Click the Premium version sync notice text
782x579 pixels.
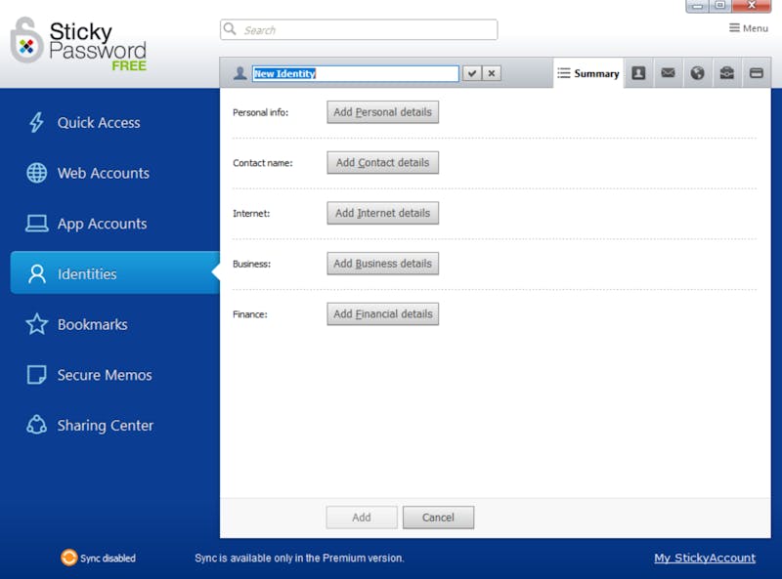[x=299, y=558]
